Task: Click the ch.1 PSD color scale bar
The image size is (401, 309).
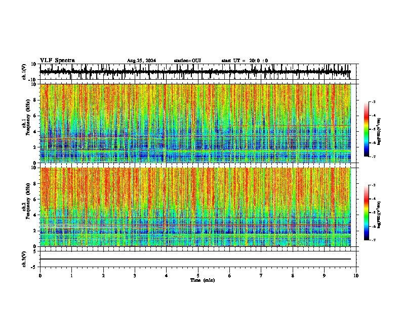Action: pyautogui.click(x=367, y=129)
